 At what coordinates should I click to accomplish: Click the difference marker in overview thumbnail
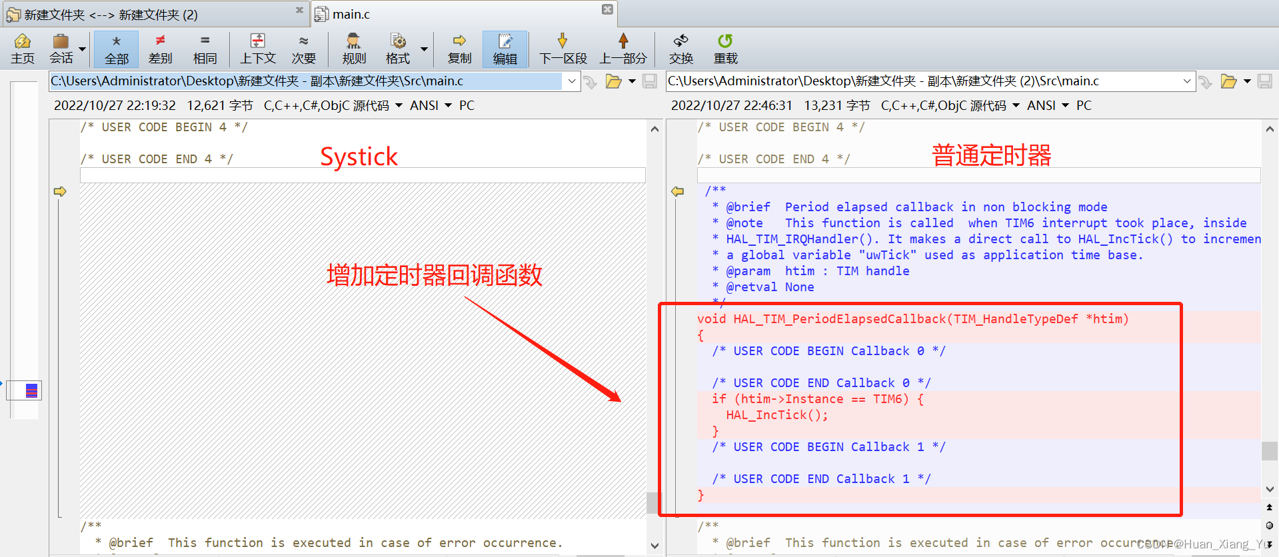[x=31, y=390]
